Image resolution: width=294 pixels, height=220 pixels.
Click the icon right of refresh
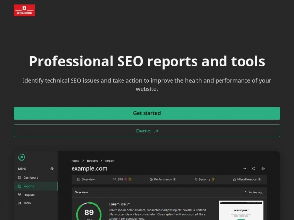click(x=263, y=168)
